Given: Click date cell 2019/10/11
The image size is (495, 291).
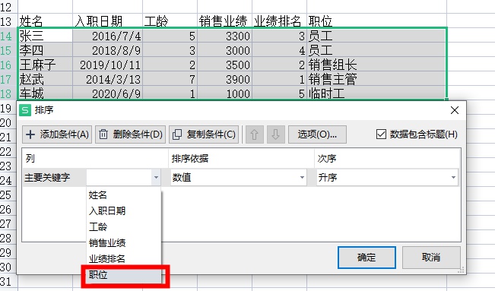Looking at the screenshot, I should [x=108, y=65].
